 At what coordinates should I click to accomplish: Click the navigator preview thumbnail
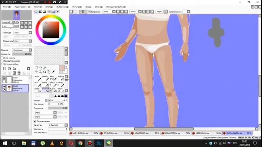point(16,15)
